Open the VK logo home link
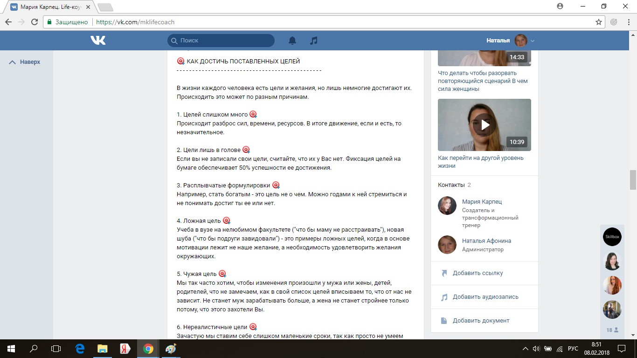This screenshot has width=637, height=358. tap(98, 41)
